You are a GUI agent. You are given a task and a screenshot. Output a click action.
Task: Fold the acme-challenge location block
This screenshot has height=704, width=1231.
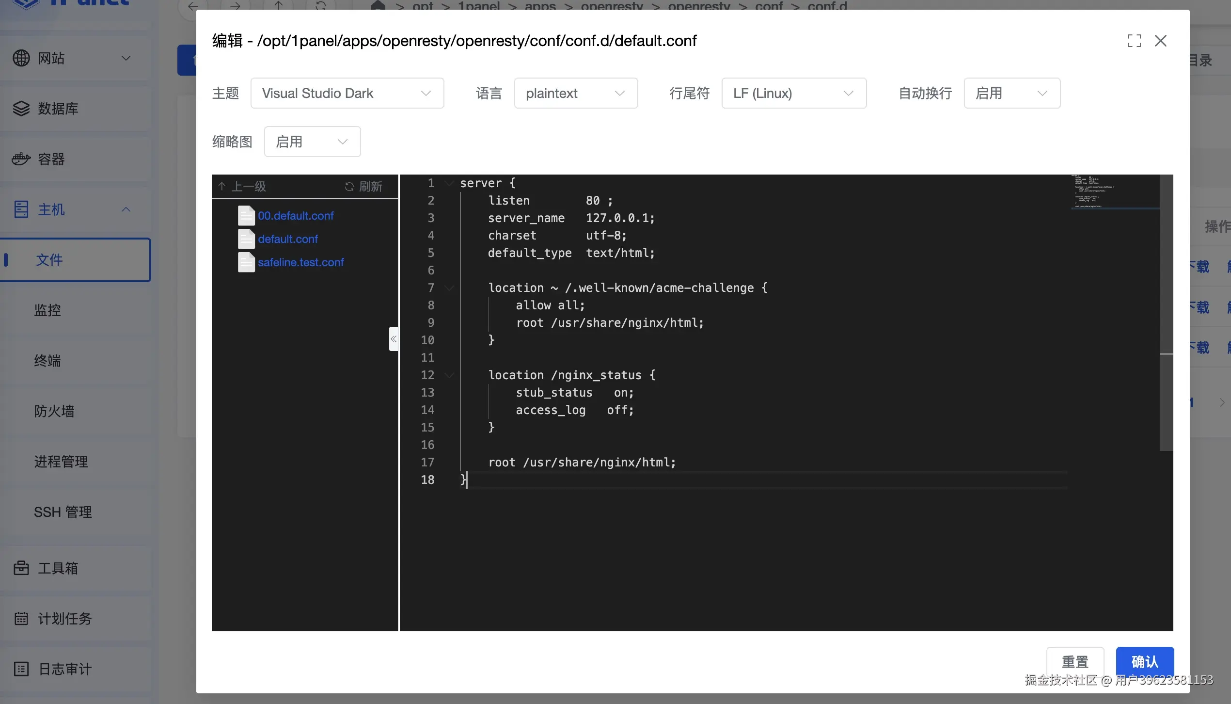(x=449, y=288)
